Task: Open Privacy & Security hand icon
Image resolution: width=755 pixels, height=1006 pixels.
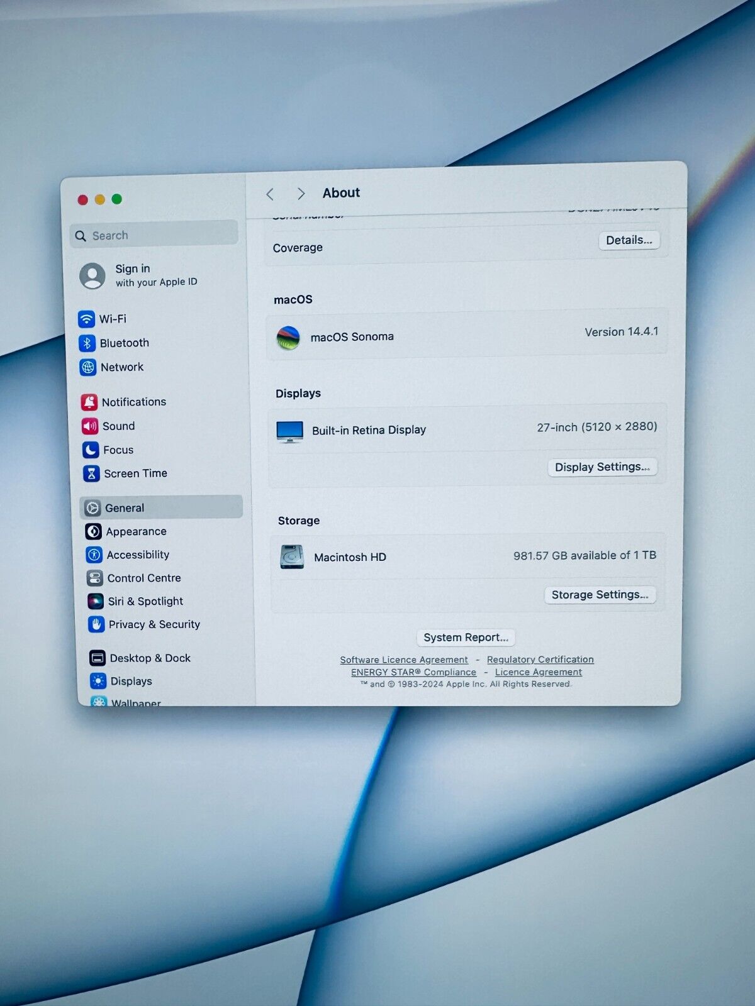Action: pos(96,624)
